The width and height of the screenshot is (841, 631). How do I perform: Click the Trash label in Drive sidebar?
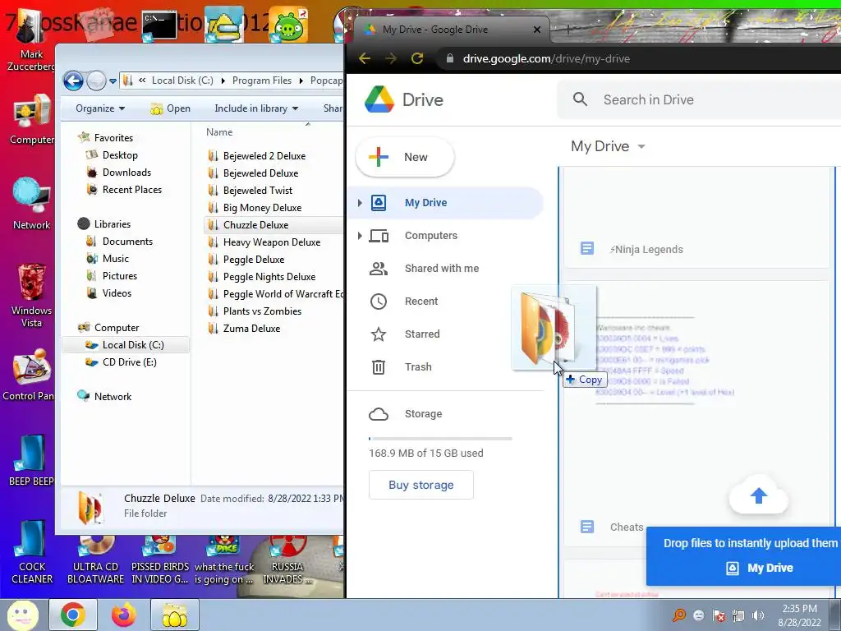tap(418, 367)
